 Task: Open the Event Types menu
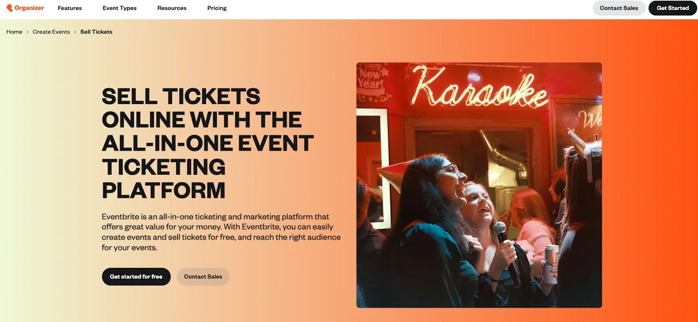pyautogui.click(x=119, y=8)
